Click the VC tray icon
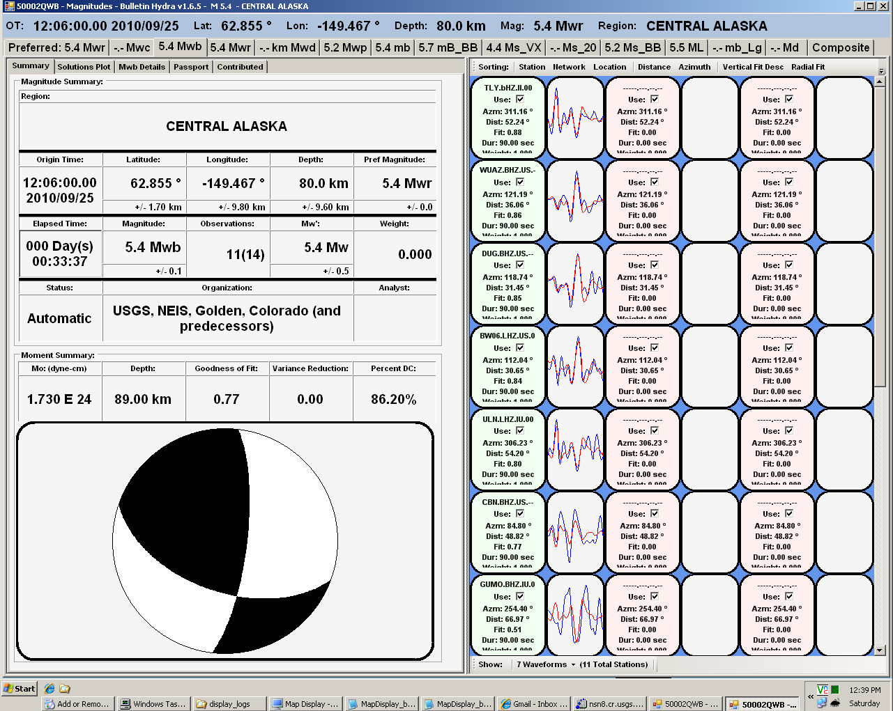 823,690
